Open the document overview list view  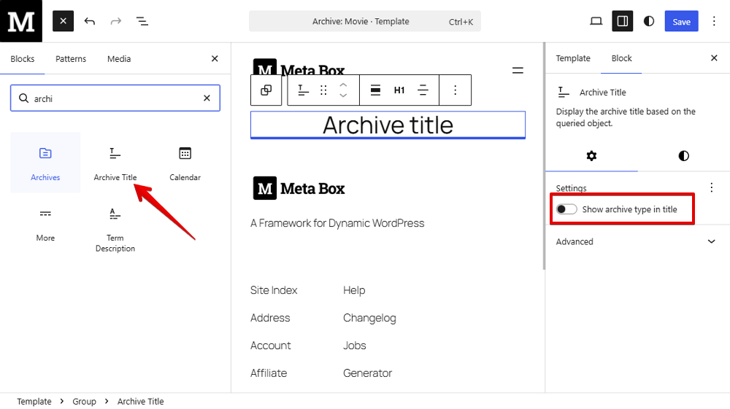pos(142,21)
